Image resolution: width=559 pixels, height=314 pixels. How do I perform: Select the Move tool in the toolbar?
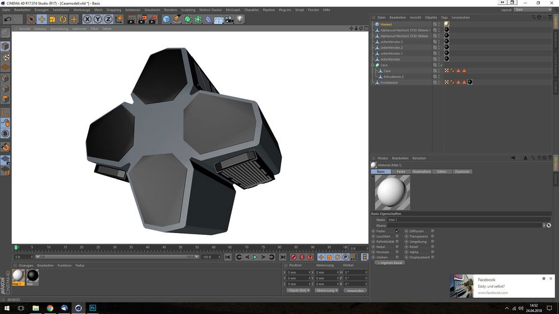(42, 20)
